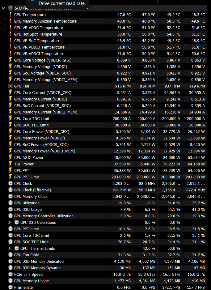The height and width of the screenshot is (290, 211).
Task: Click lightning icon beside GPU Core Voltage
Action: (x=10, y=60)
